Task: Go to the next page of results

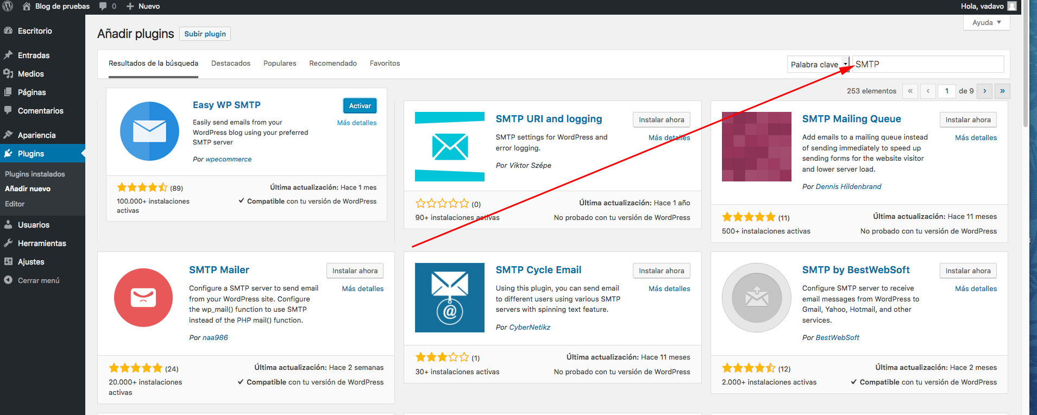Action: [x=984, y=91]
